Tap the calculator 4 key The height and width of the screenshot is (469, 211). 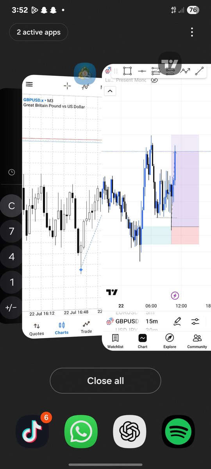click(x=11, y=257)
